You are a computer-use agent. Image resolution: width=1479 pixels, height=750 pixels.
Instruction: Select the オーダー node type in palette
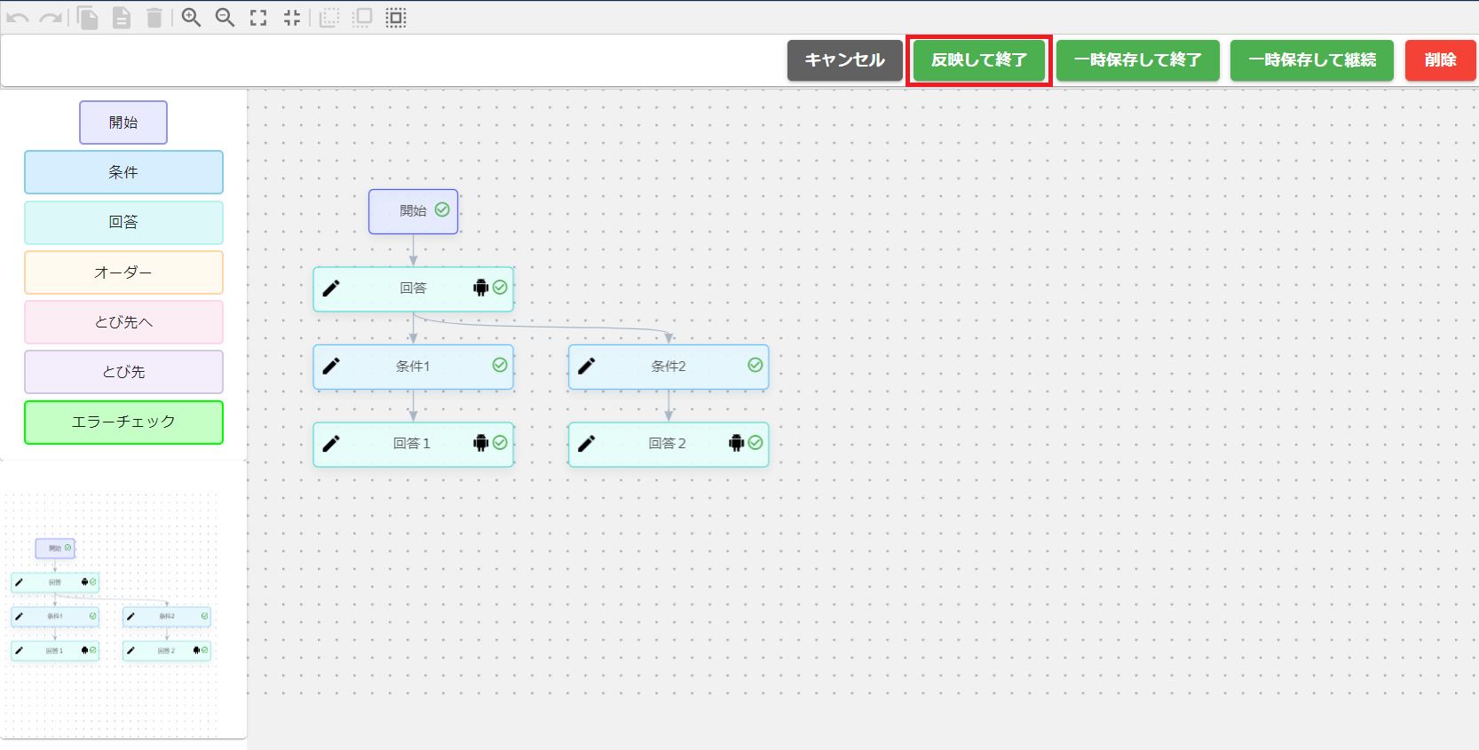pos(123,272)
